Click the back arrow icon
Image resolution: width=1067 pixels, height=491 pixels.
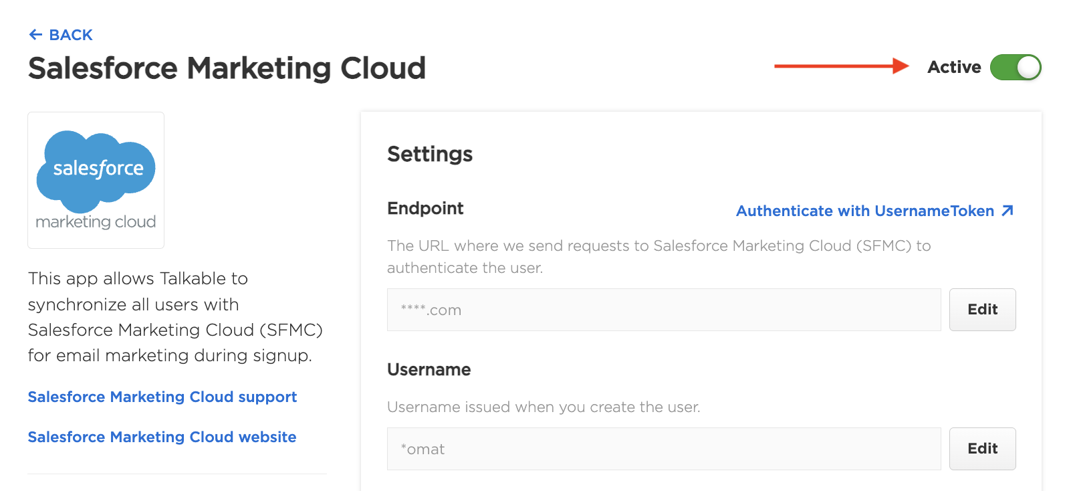(x=35, y=35)
